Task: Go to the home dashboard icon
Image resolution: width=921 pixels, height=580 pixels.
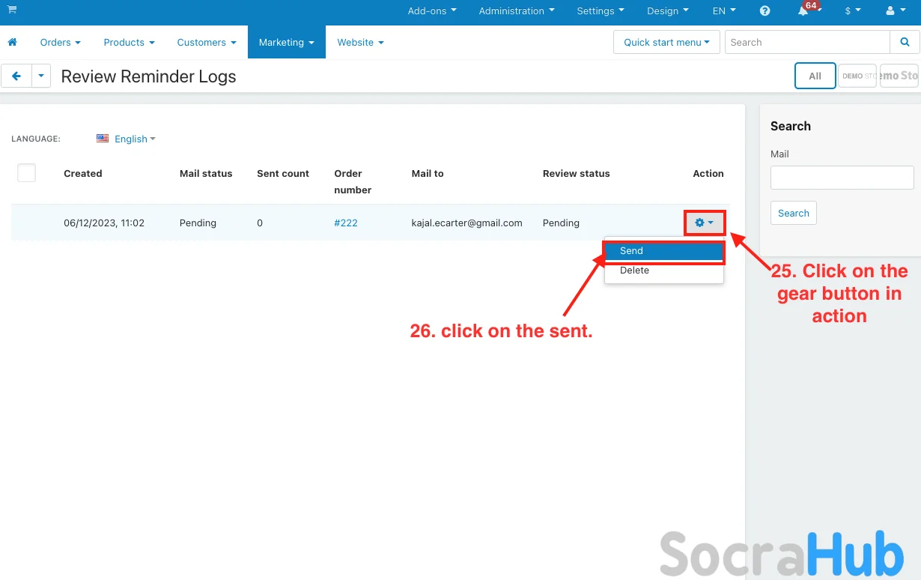Action: 12,42
